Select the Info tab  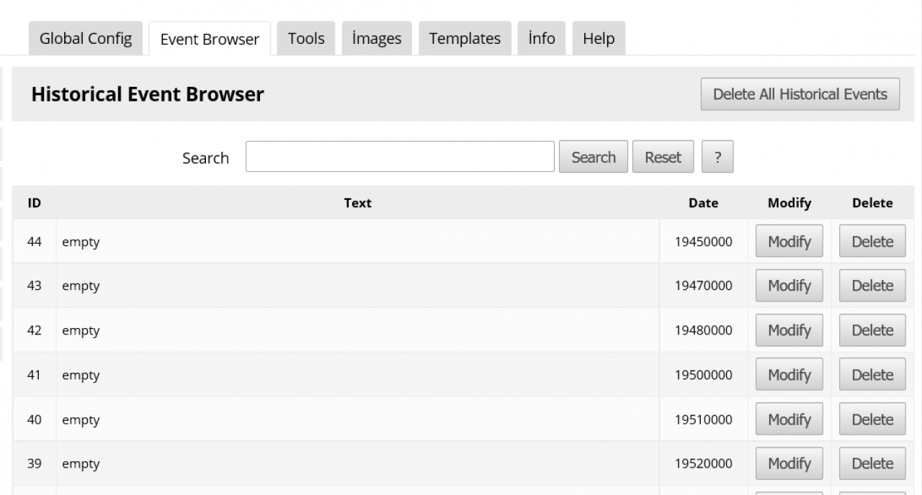pyautogui.click(x=541, y=39)
